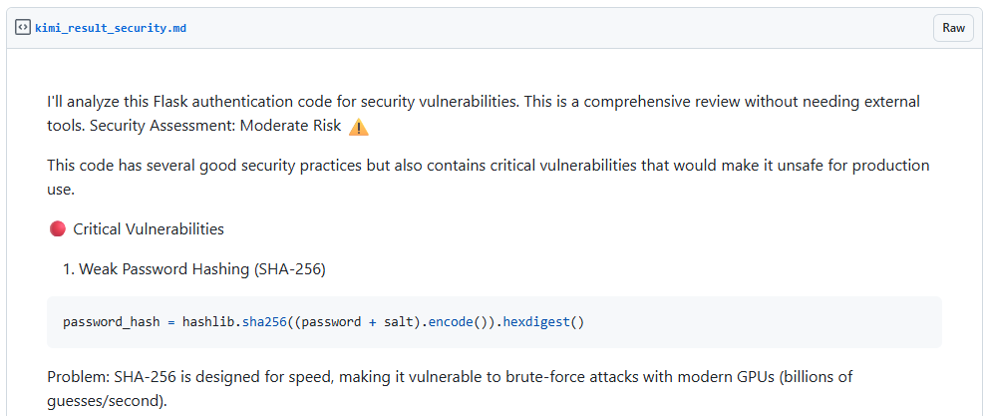Click the code file icon beside the filename
Image resolution: width=988 pixels, height=416 pixels.
[x=22, y=28]
